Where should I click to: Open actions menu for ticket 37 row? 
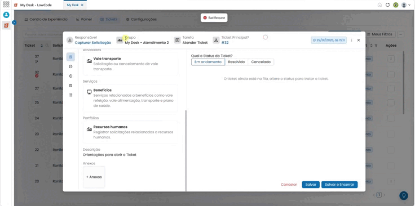(391, 59)
